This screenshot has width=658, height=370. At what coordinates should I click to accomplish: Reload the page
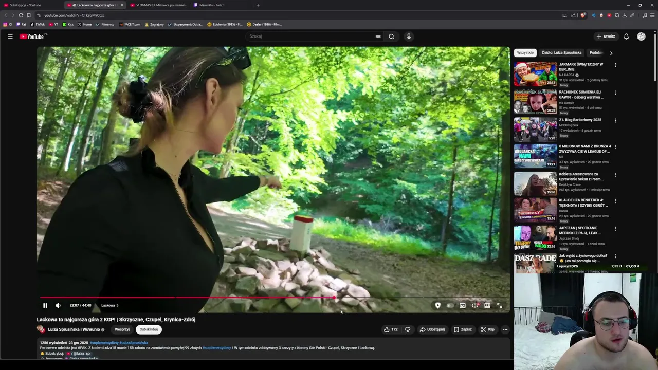click(x=21, y=15)
